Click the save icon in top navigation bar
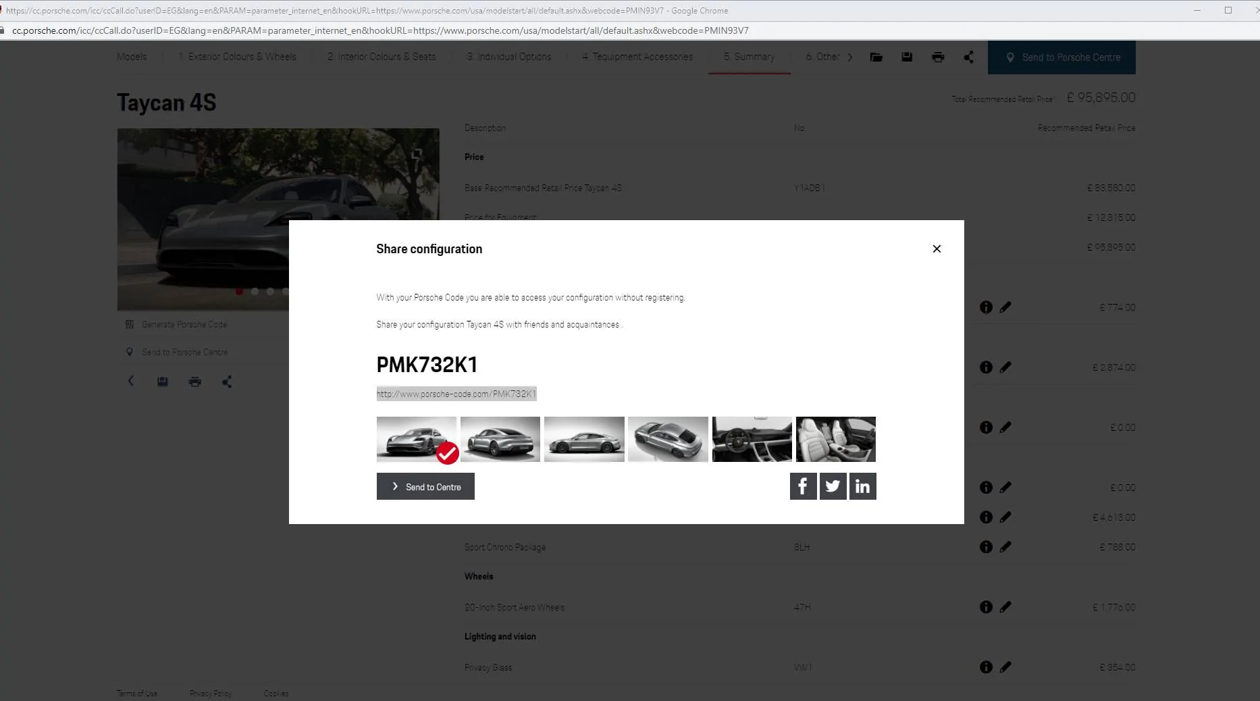1260x701 pixels. click(907, 57)
